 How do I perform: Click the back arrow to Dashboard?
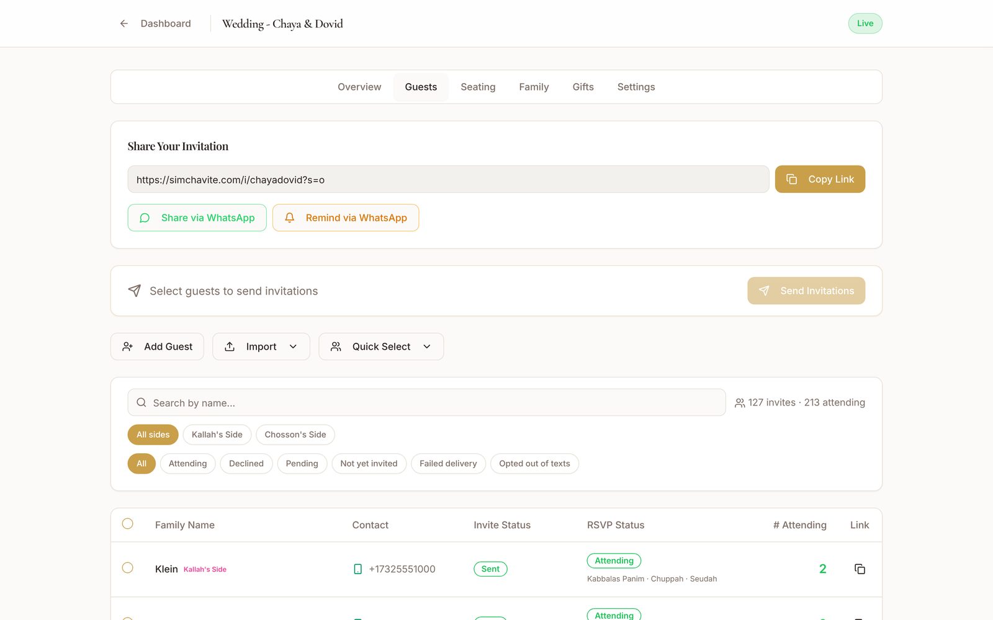tap(124, 24)
